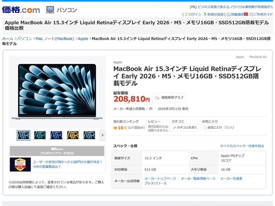Add to favorites with お気に入り heart button
The width and height of the screenshot is (275, 206).
213,127
